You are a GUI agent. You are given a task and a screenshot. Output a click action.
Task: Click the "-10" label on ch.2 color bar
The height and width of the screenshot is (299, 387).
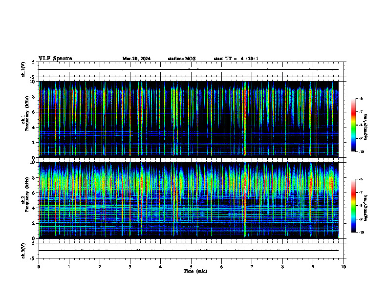(x=361, y=233)
